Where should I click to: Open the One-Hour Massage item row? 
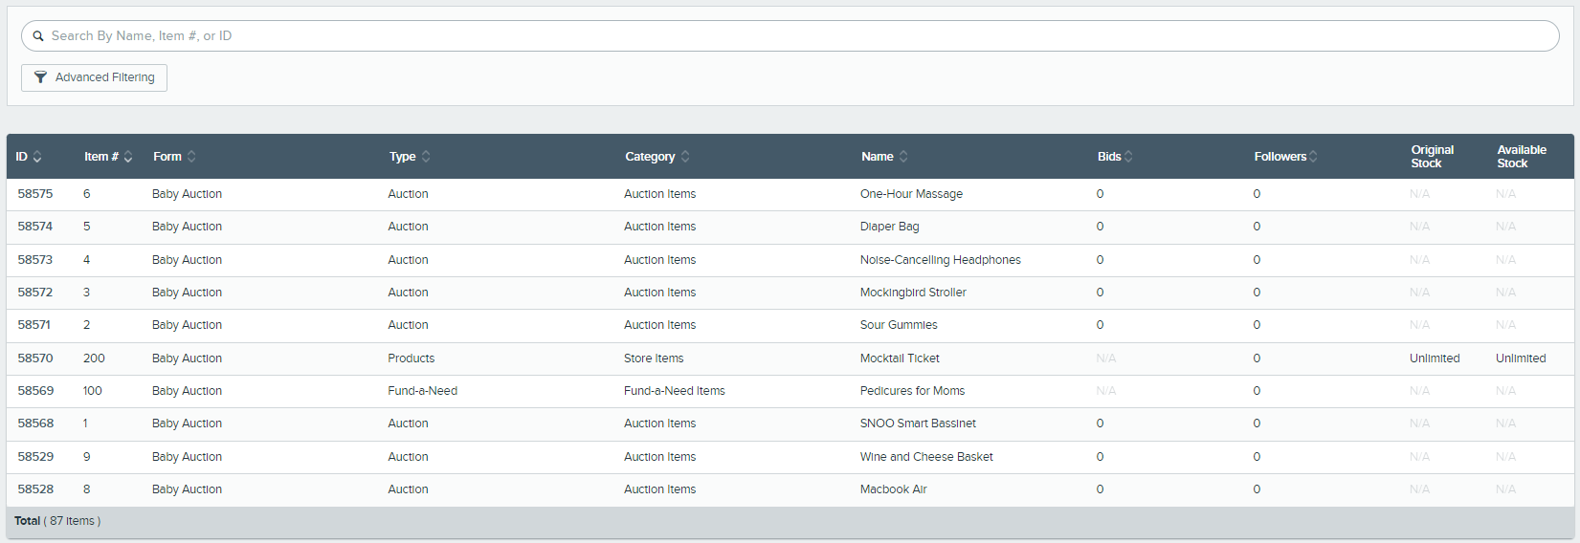(x=911, y=194)
